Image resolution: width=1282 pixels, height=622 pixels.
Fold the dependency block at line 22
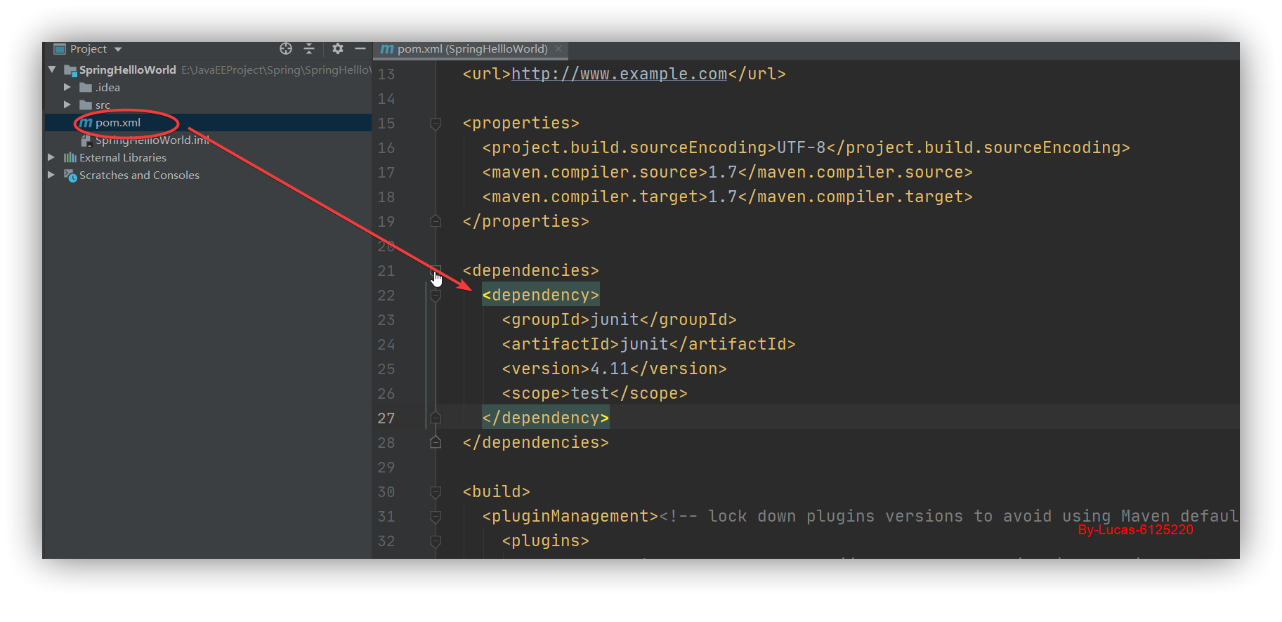pyautogui.click(x=436, y=296)
